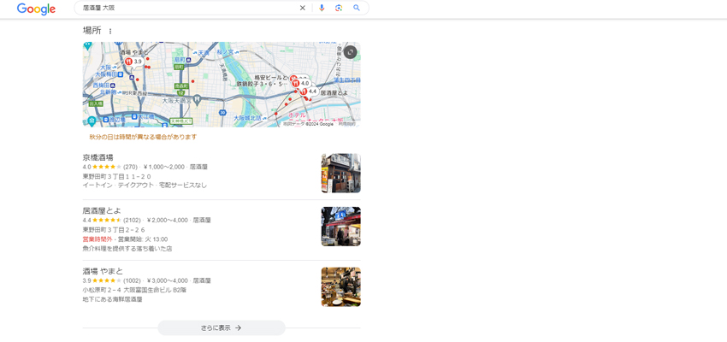
Task: Start voice search with the microphone icon
Action: point(322,8)
